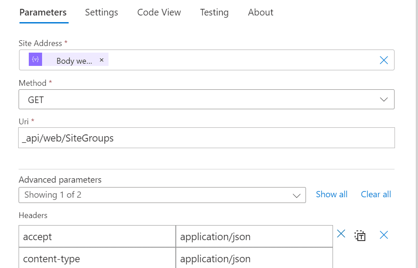
Task: Edit the content-type header's application/json value
Action: [254, 258]
